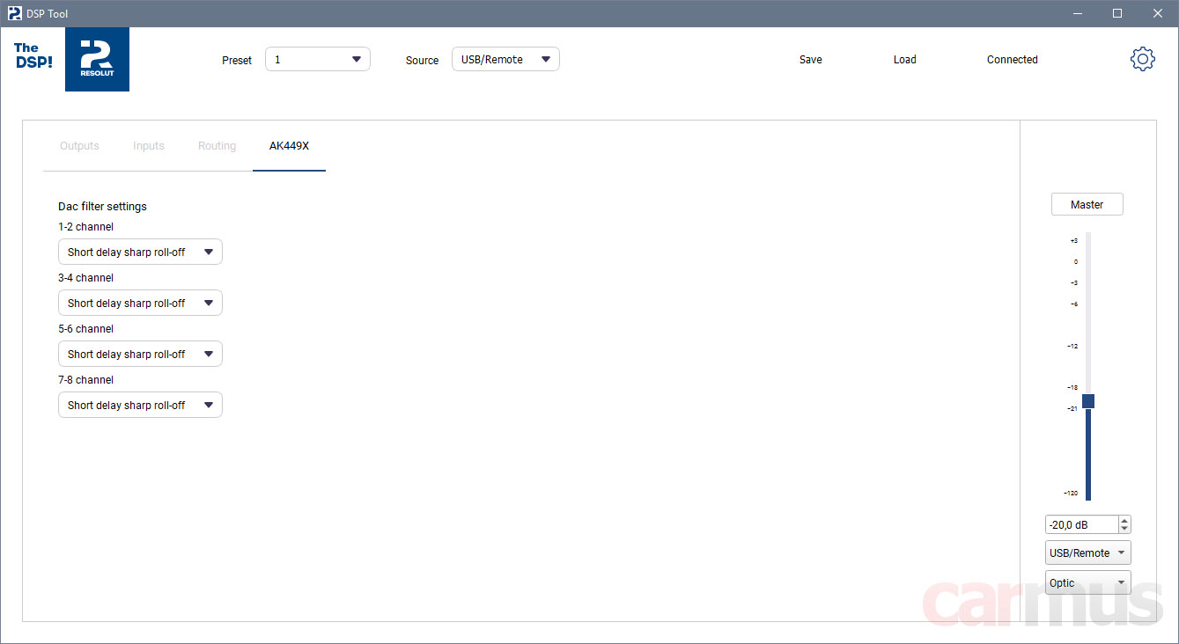Minimize the DSP Tool window
The height and width of the screenshot is (644, 1179).
[x=1077, y=13]
